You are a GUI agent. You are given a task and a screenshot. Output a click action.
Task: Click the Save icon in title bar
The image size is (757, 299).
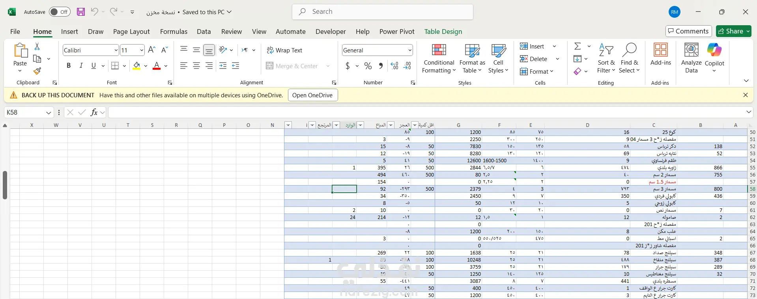pos(81,12)
